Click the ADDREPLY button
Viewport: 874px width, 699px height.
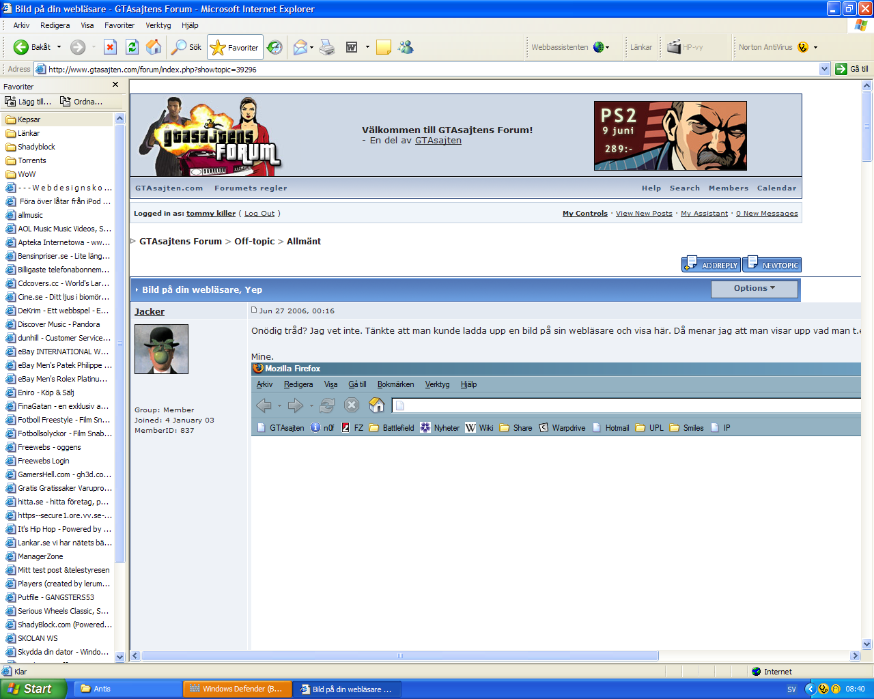(711, 264)
